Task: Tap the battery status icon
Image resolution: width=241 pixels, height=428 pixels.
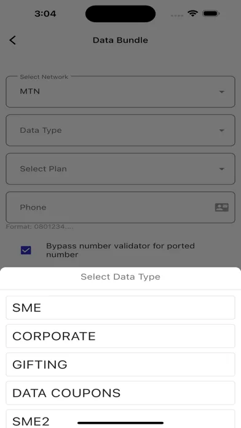Action: (x=211, y=14)
